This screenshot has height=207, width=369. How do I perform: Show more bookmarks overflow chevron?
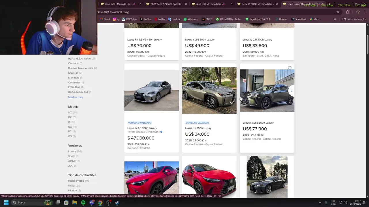[335, 19]
